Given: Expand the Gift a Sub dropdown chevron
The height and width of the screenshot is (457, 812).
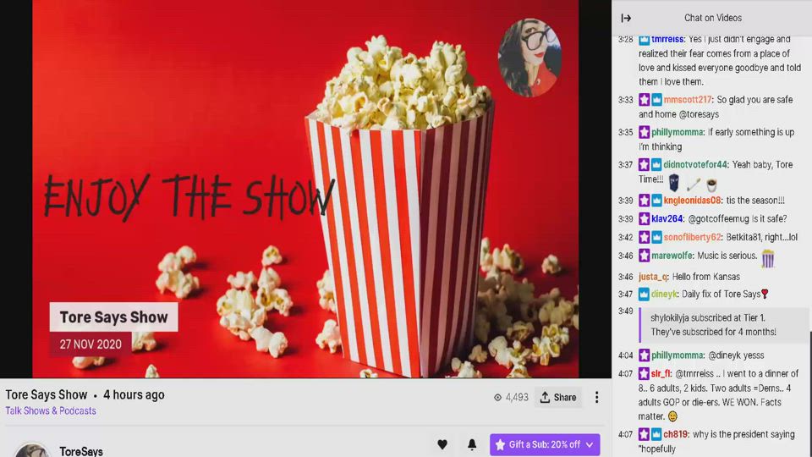Looking at the screenshot, I should (590, 444).
